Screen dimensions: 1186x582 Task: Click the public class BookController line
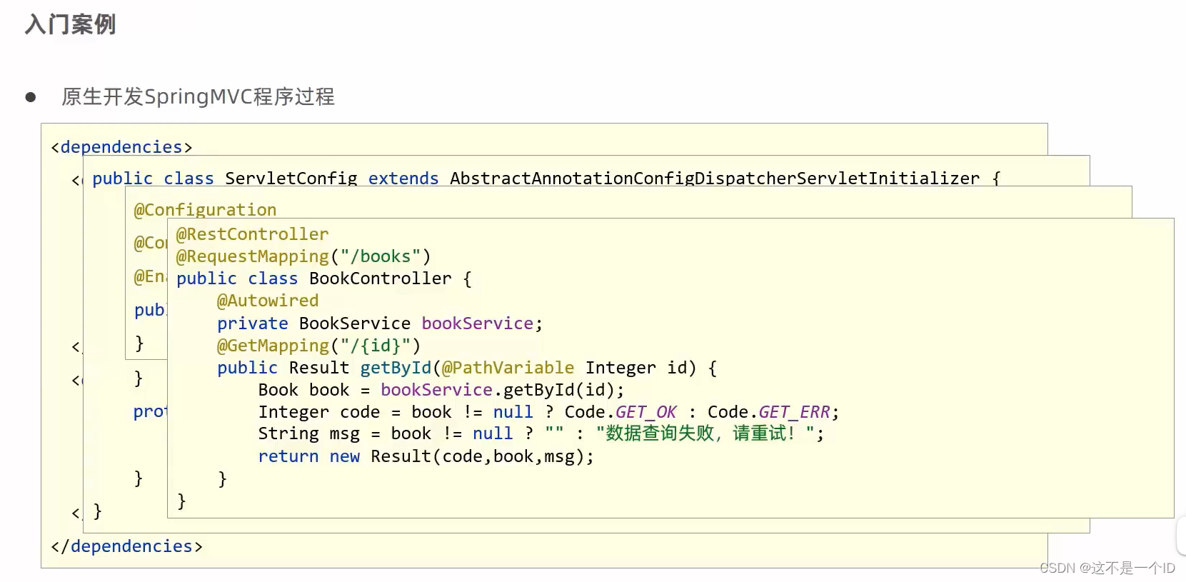click(x=324, y=279)
